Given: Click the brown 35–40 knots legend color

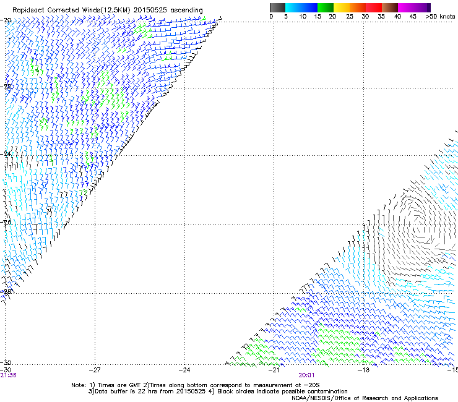Looking at the screenshot, I should click(390, 7).
